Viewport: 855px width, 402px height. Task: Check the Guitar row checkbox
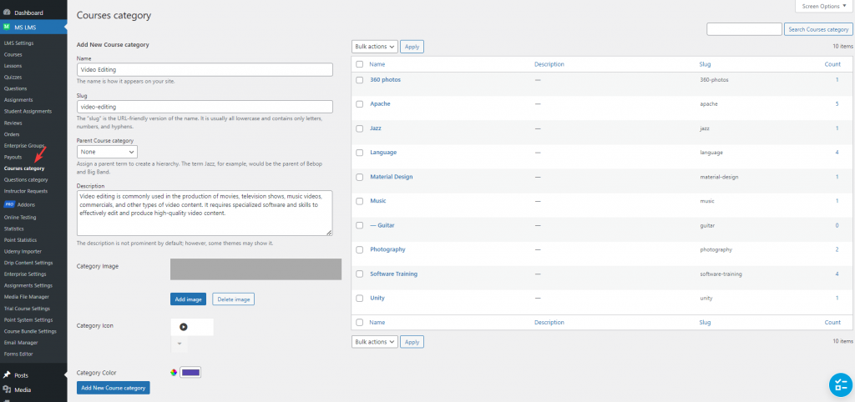(359, 225)
